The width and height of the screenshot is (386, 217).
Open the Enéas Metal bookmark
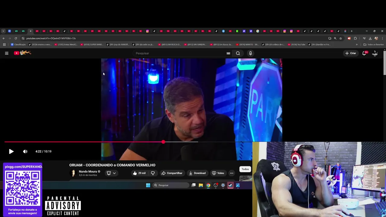[66, 45]
